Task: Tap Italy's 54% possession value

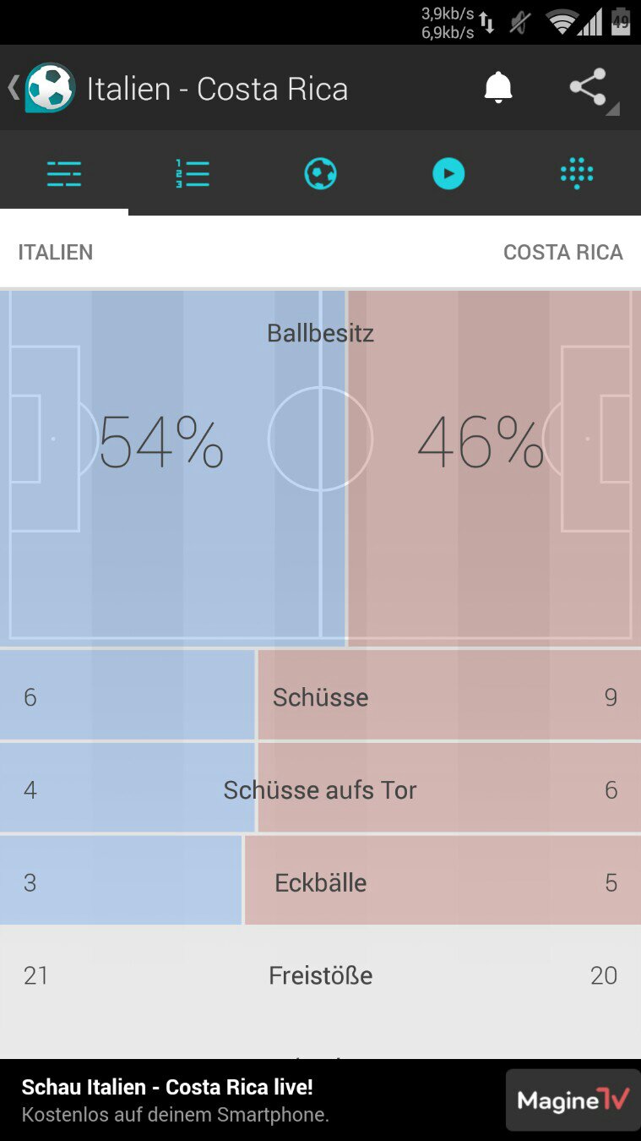Action: (x=161, y=442)
